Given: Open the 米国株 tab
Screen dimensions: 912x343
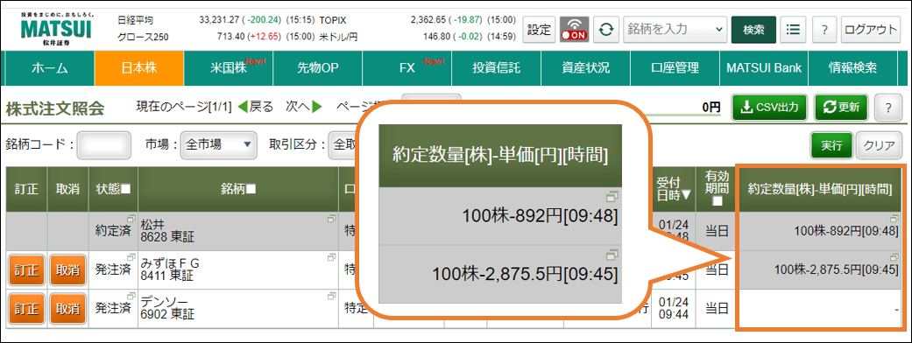Looking at the screenshot, I should click(x=228, y=67).
